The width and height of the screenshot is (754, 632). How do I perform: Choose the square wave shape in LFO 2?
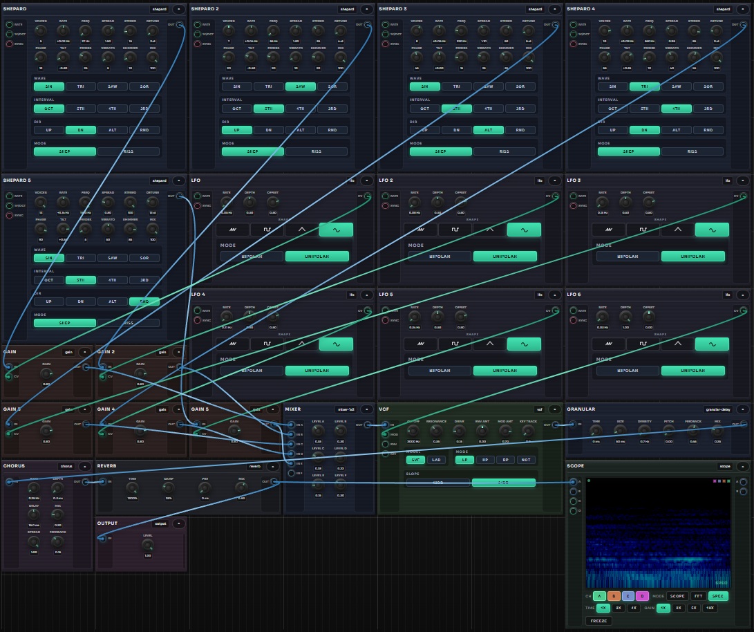click(x=455, y=230)
